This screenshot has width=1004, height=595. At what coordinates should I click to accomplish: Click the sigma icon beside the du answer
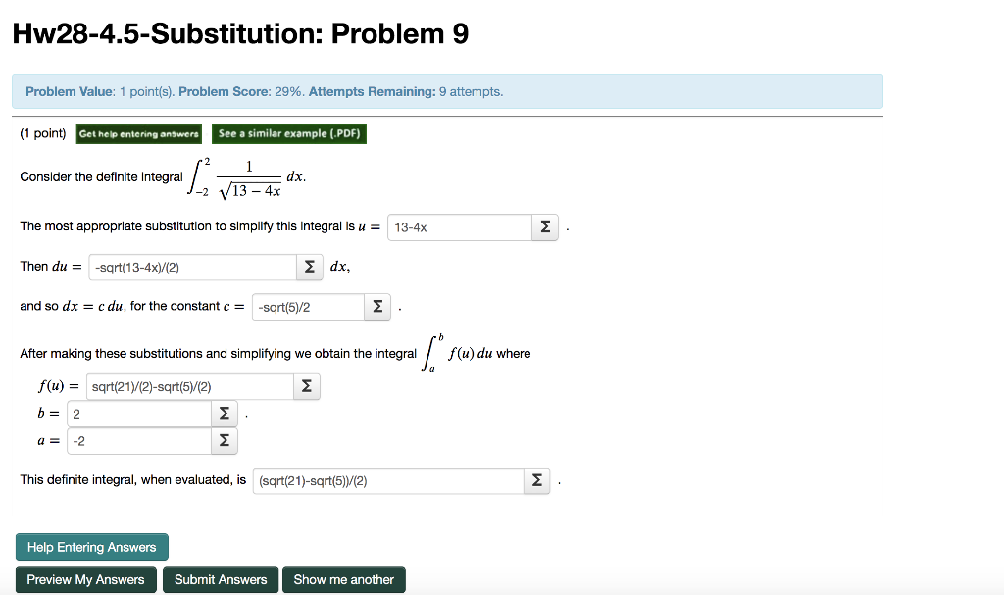(x=309, y=267)
